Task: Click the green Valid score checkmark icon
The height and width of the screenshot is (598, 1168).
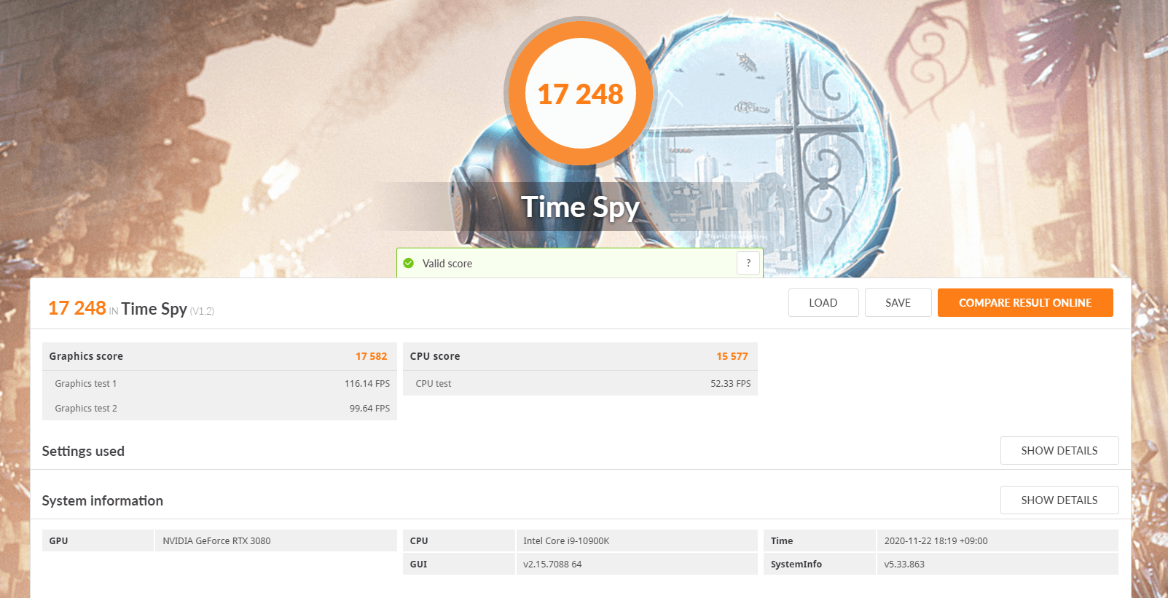Action: [x=409, y=264]
